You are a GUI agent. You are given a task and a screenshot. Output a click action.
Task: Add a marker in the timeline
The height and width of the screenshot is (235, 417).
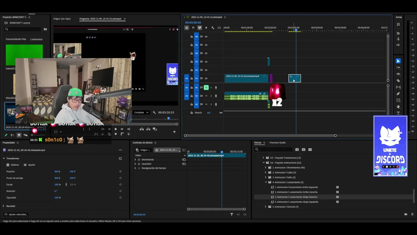(206, 28)
